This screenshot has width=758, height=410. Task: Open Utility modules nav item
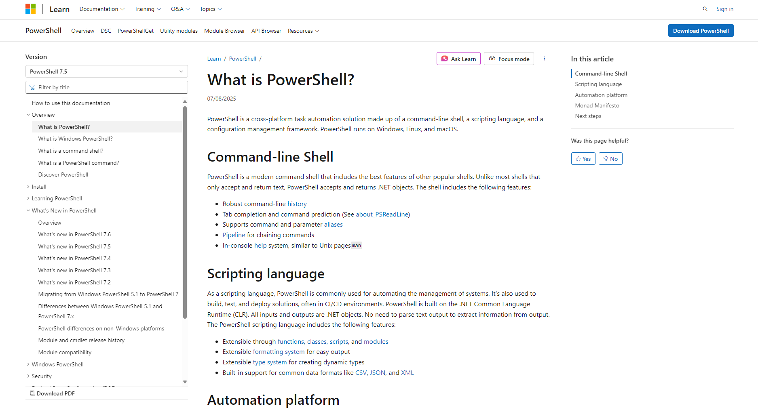pyautogui.click(x=179, y=31)
